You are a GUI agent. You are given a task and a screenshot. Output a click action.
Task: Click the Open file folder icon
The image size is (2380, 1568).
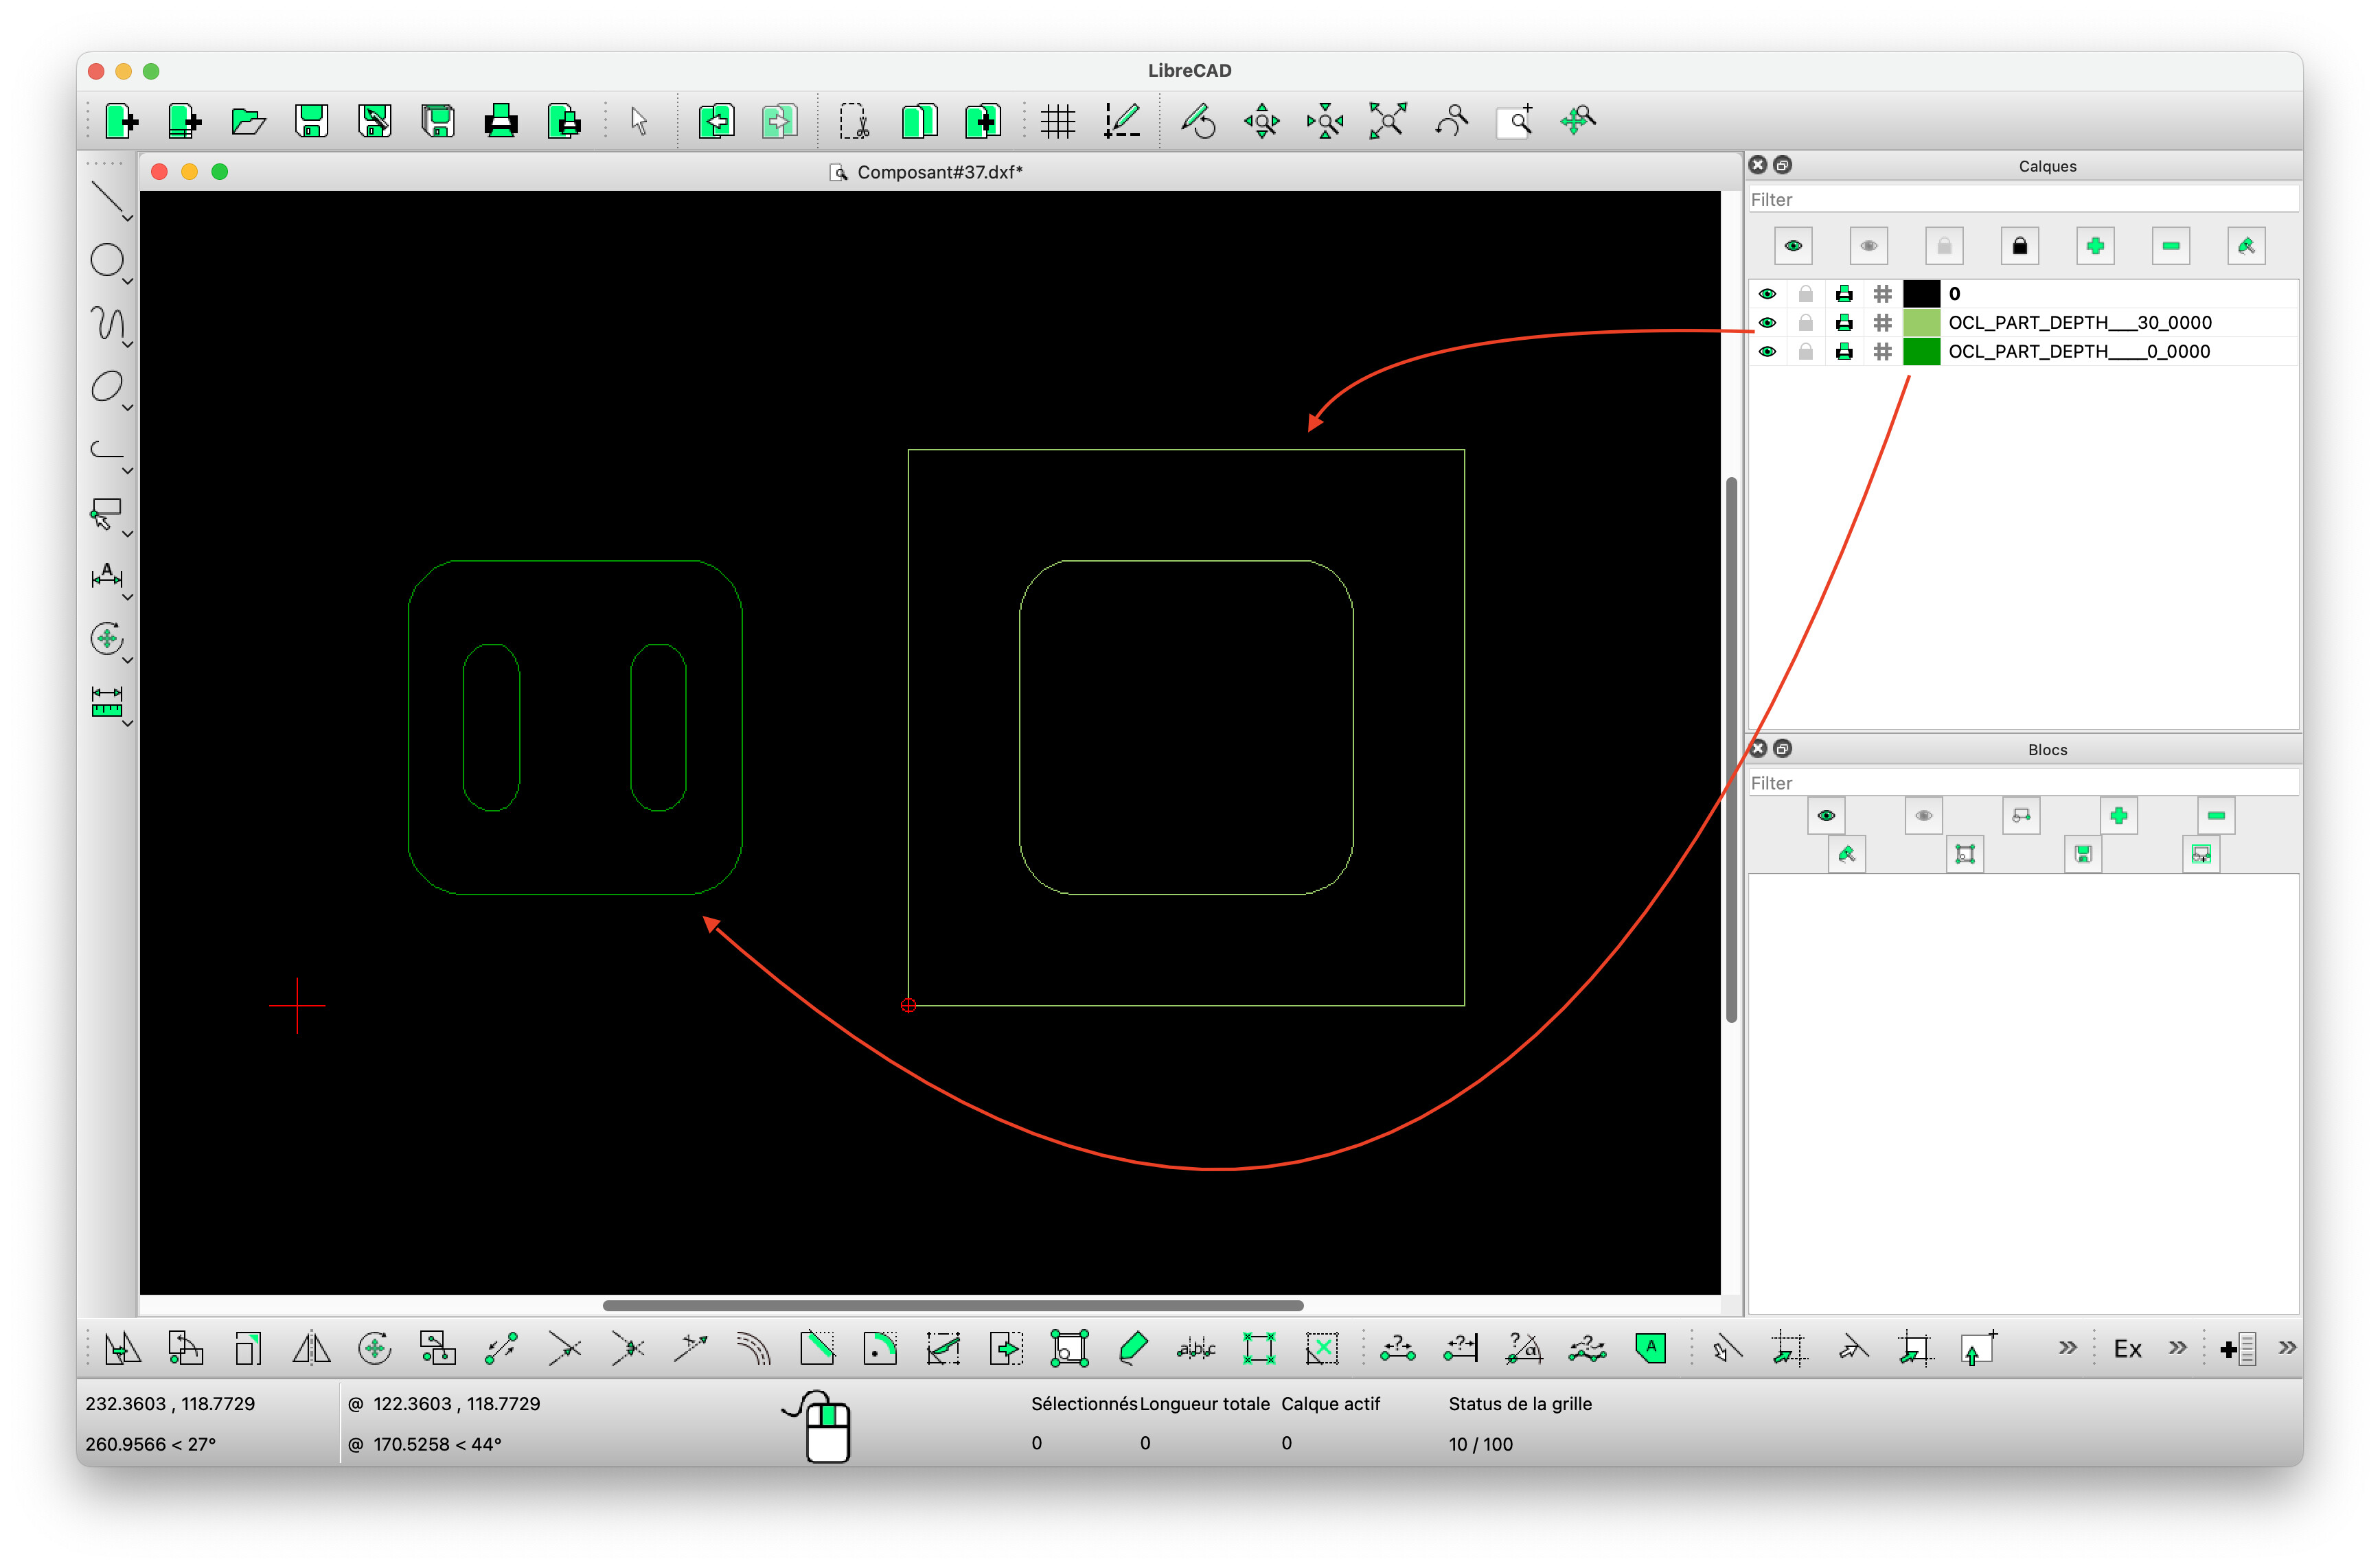[248, 121]
